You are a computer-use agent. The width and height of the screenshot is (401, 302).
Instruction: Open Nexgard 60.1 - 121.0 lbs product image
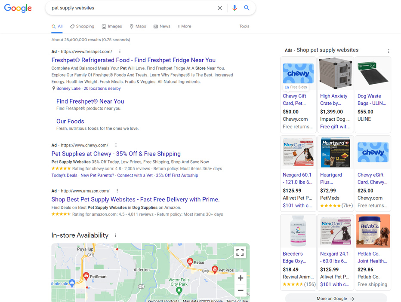pos(298,153)
